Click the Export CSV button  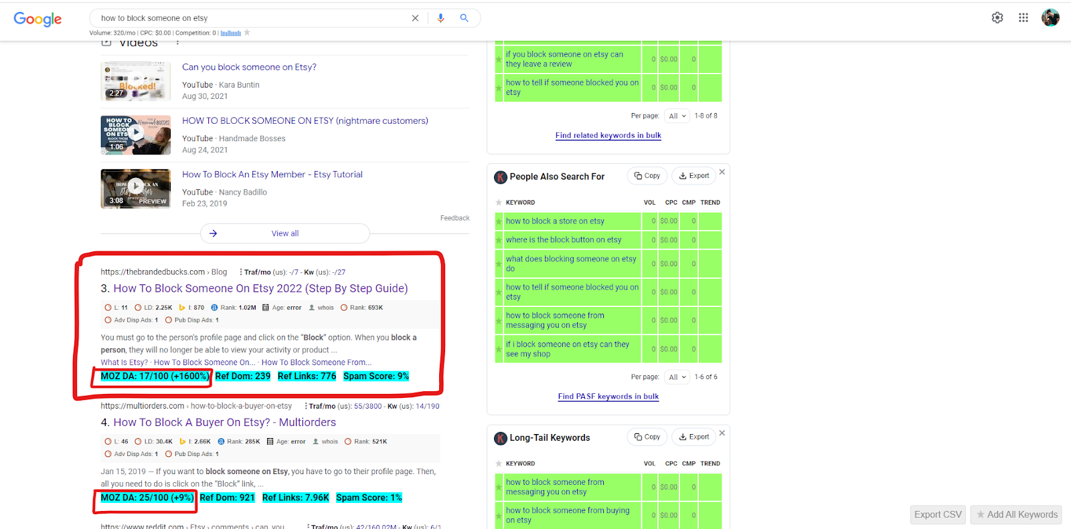938,514
